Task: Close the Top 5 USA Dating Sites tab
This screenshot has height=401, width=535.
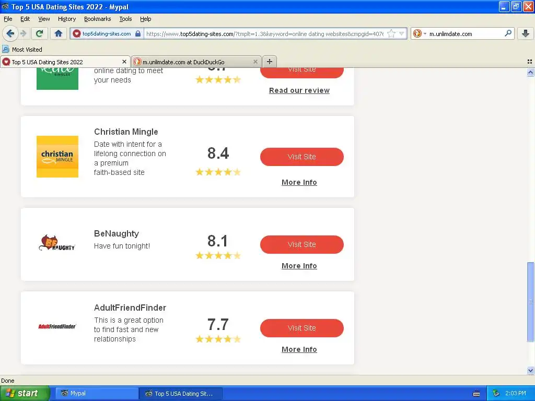Action: point(124,62)
